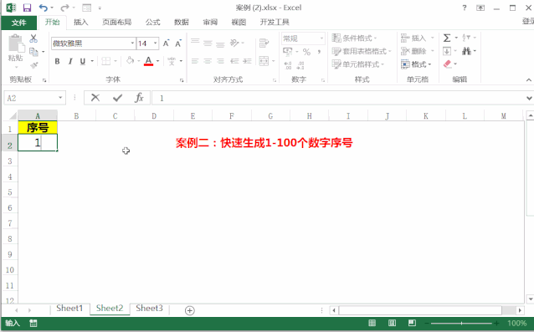Merge and center cells
This screenshot has width=534, height=332.
pos(264,61)
